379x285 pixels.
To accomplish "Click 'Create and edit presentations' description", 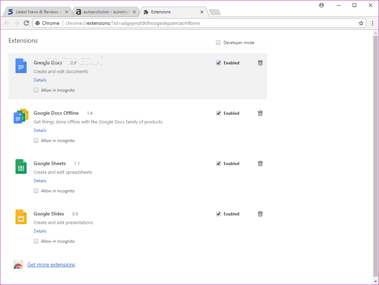I will [x=63, y=223].
